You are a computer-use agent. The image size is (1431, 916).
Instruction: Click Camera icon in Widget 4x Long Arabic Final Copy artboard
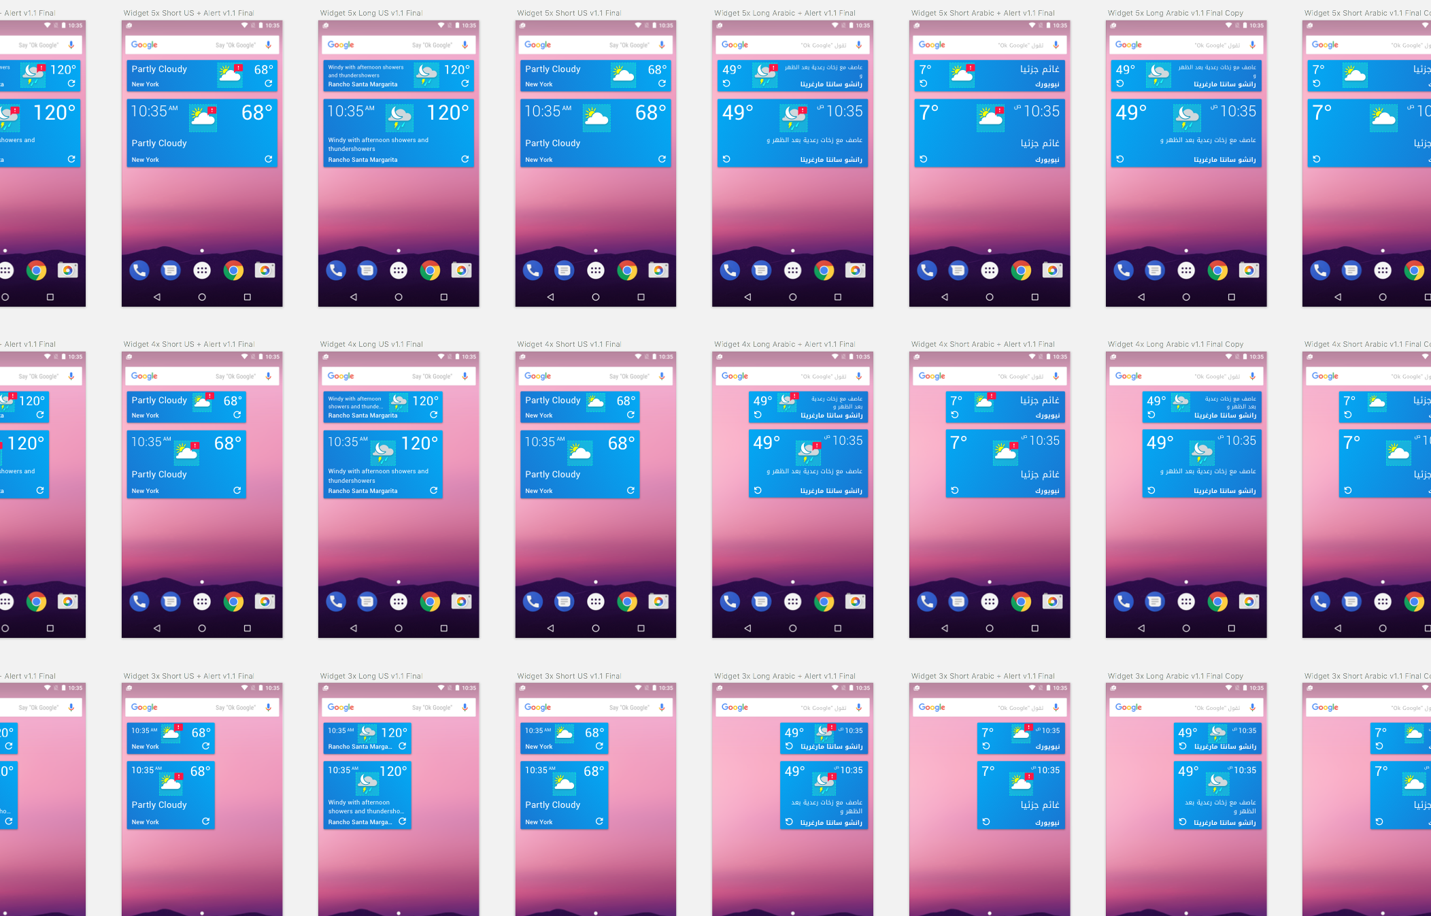(x=1249, y=602)
